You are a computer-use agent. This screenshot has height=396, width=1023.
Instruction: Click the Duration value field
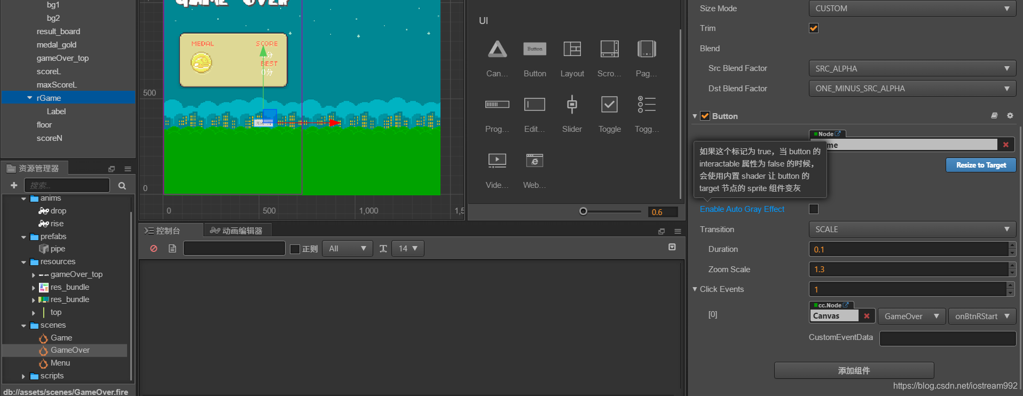[909, 249]
